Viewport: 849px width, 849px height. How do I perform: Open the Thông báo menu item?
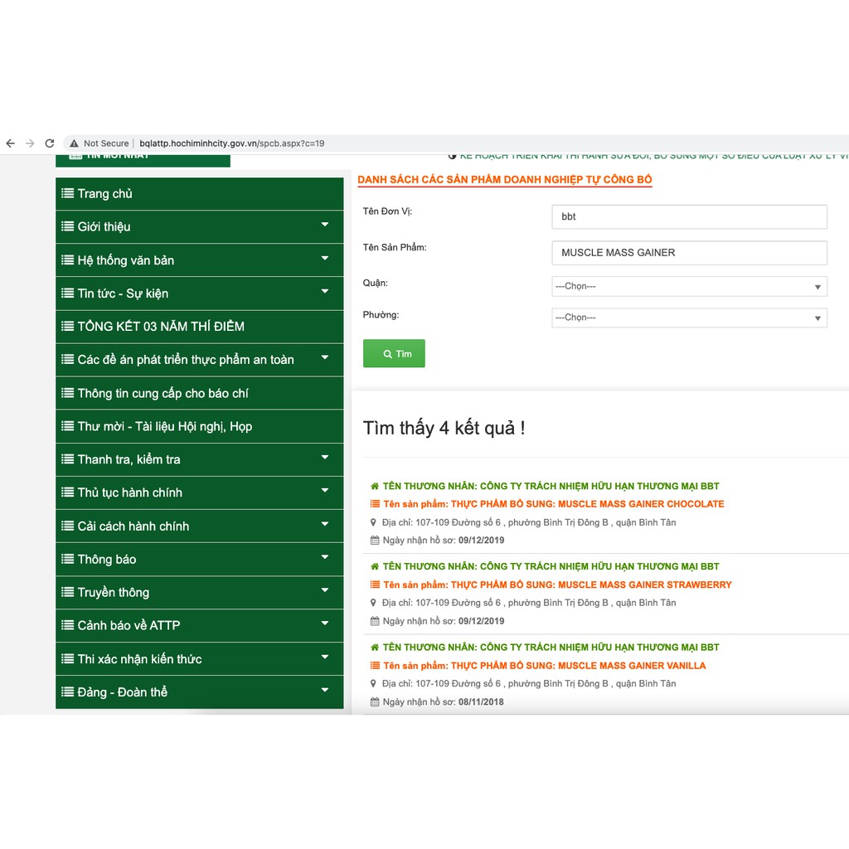pos(199,560)
